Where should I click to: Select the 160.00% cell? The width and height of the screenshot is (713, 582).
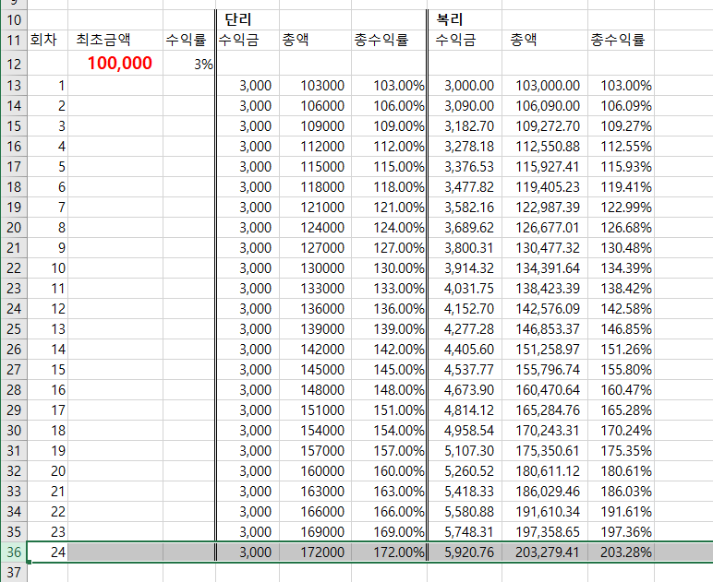tap(389, 470)
